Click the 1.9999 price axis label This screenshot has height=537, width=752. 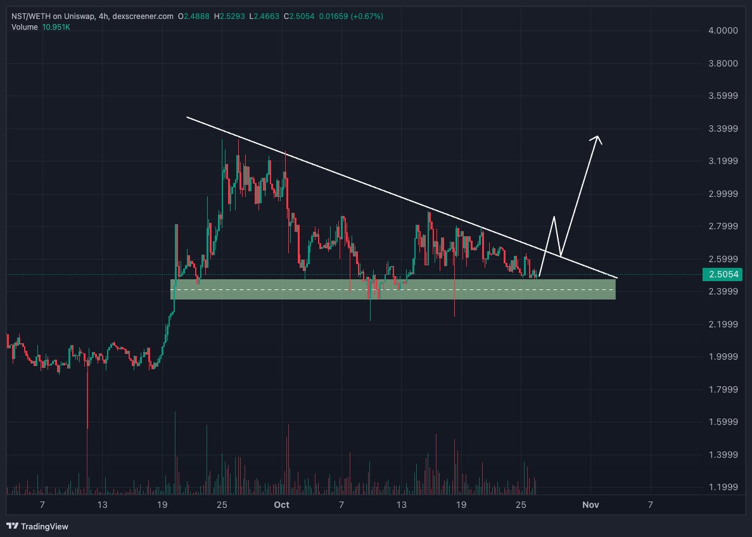[x=723, y=357]
